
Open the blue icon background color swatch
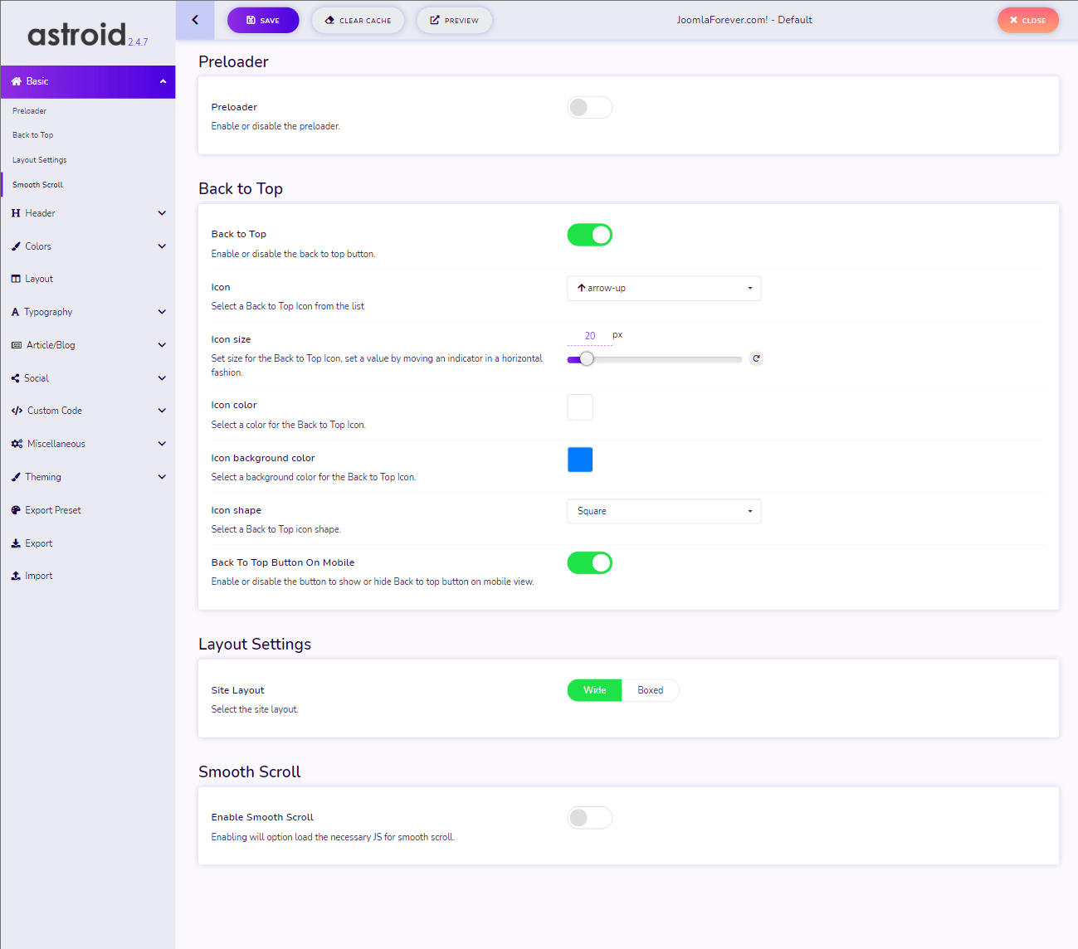[580, 460]
